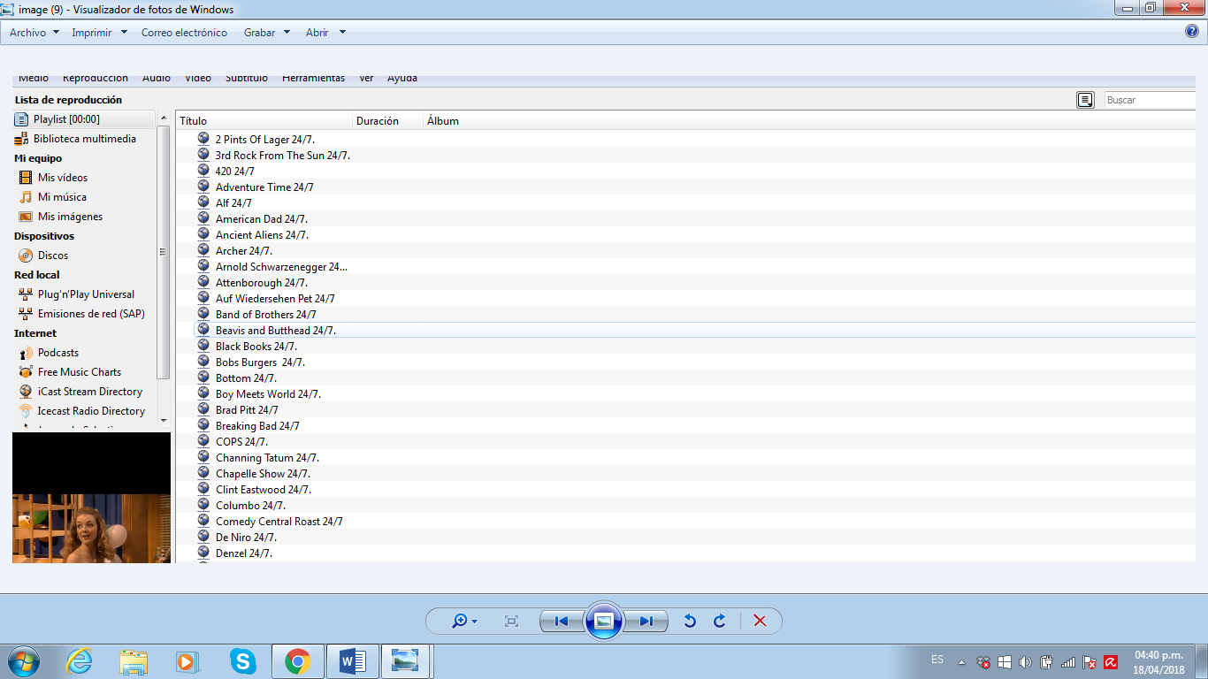
Task: Select Beavis and Butthead 24/7 entry
Action: pyautogui.click(x=275, y=331)
